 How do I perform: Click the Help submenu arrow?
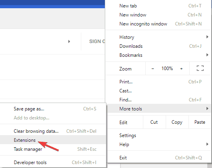point(207,144)
